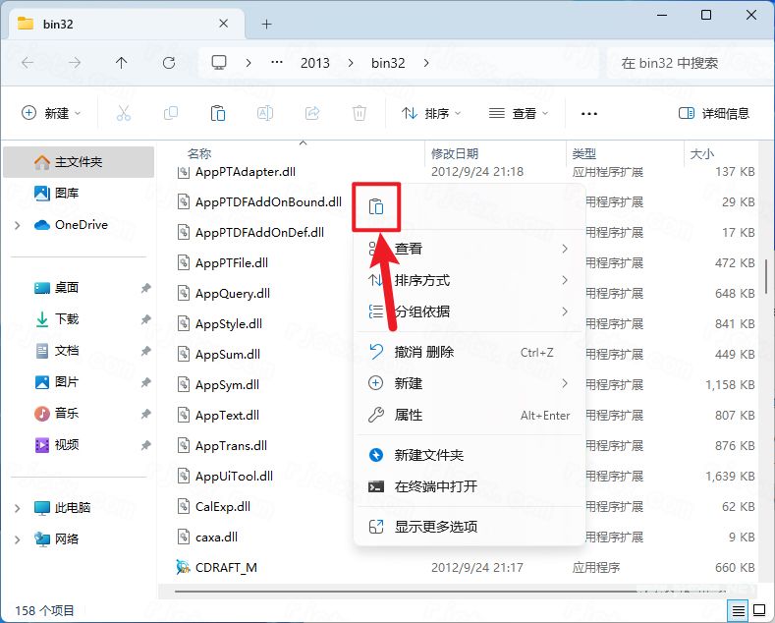Select the AppQuery.dll file
775x623 pixels.
[x=223, y=293]
